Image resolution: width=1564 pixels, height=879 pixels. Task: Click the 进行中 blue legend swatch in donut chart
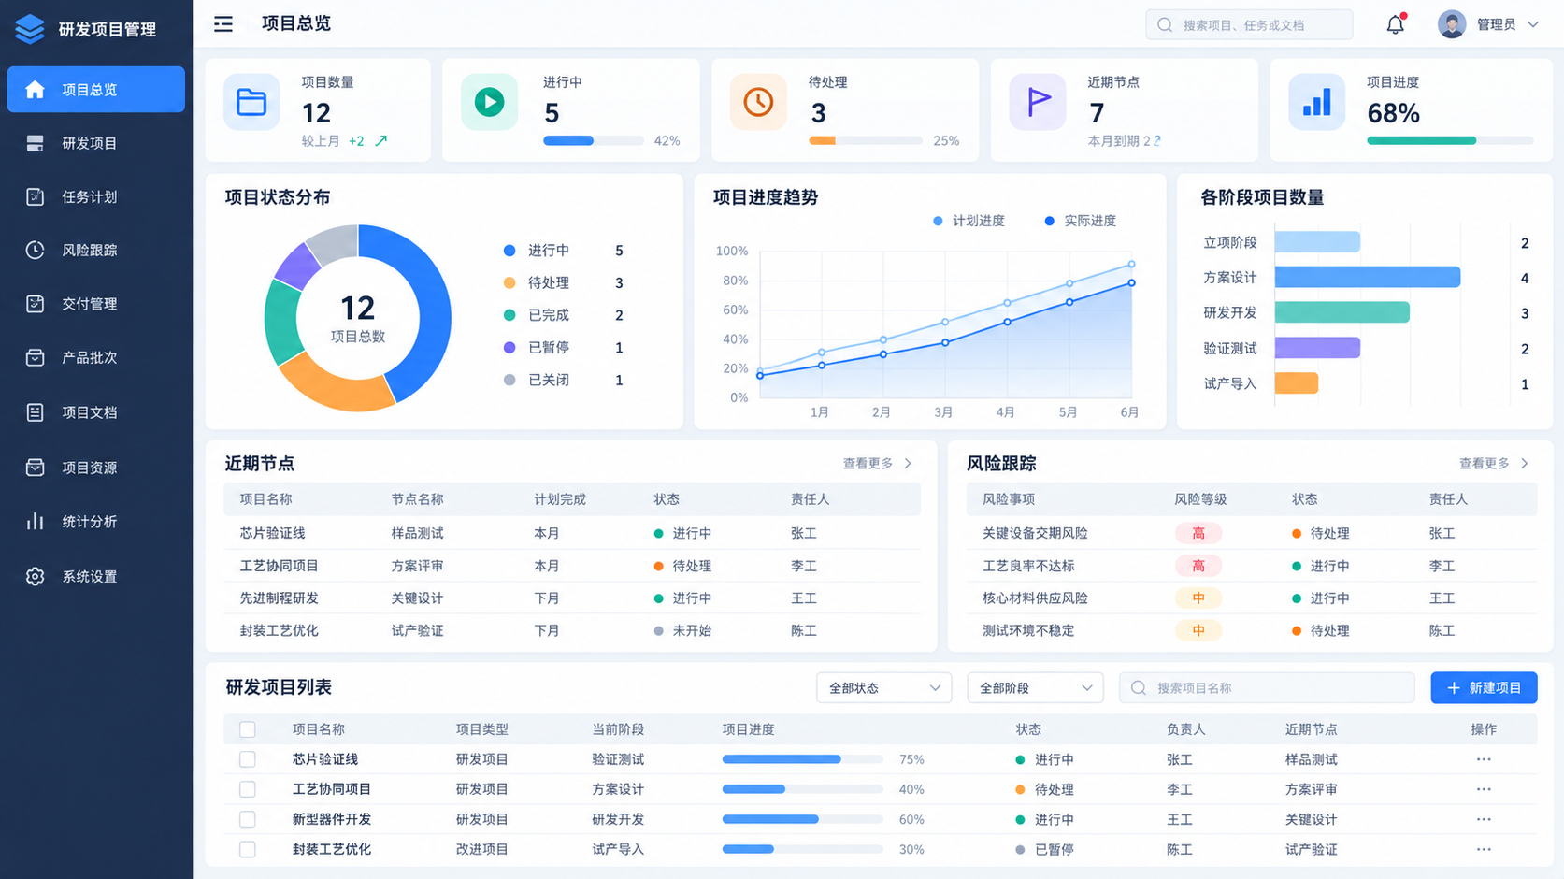click(x=509, y=251)
